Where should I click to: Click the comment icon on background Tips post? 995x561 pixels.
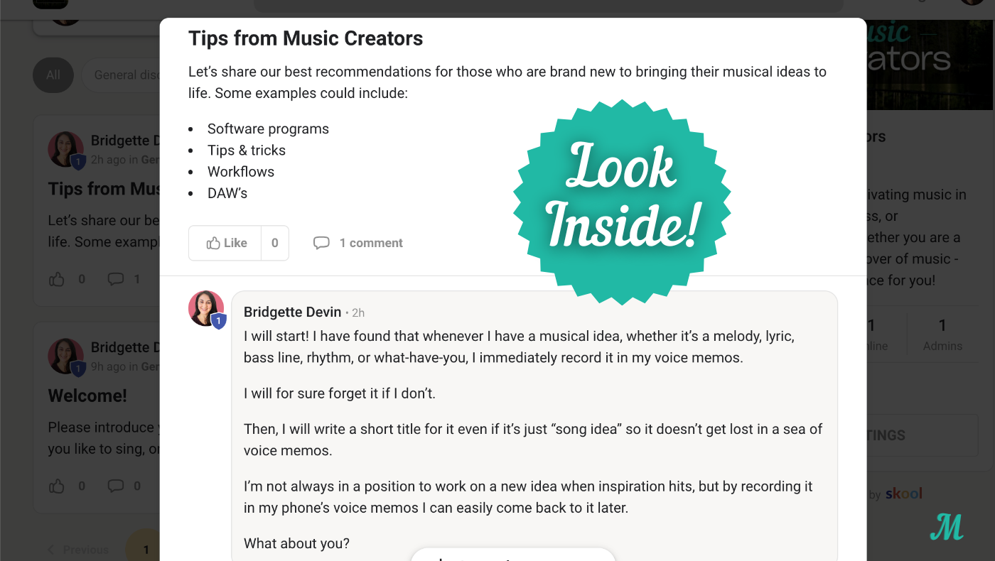tap(115, 279)
